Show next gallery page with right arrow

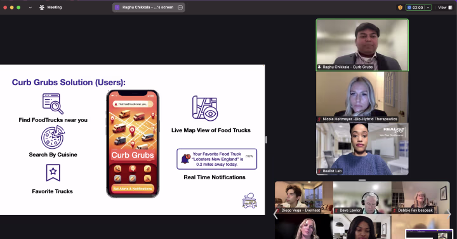449,214
